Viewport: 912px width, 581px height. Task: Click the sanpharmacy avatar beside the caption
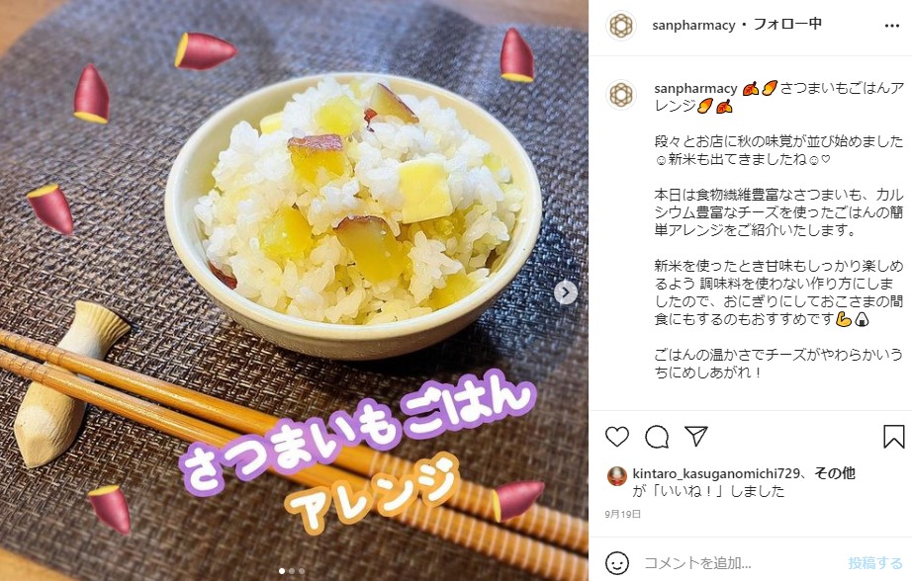click(x=620, y=95)
